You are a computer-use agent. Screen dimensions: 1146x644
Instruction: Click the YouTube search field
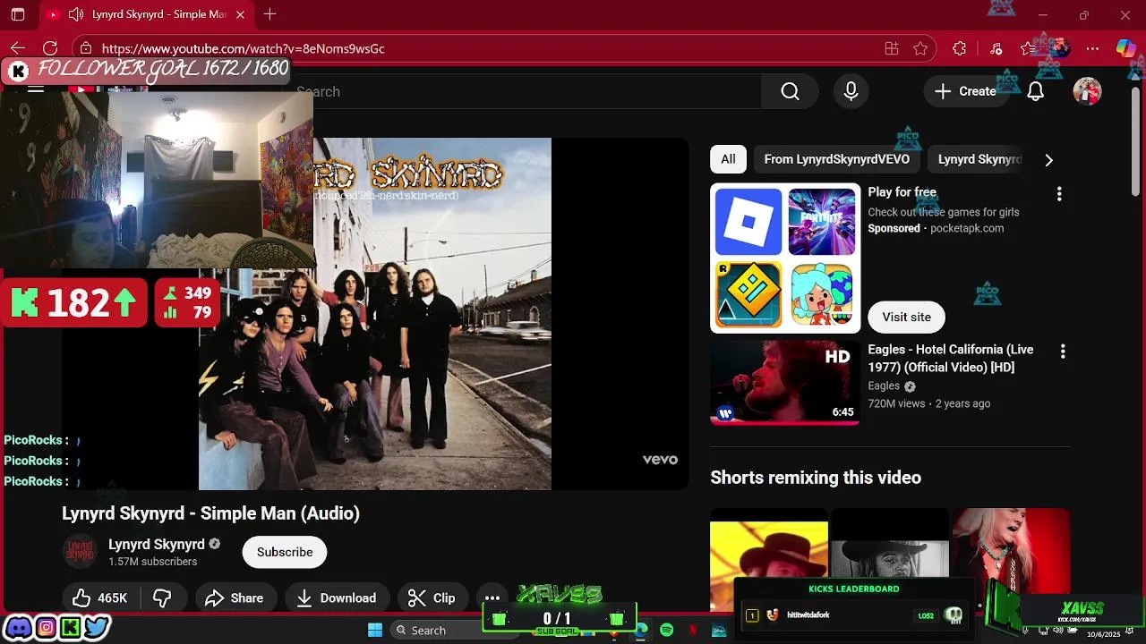(x=528, y=91)
